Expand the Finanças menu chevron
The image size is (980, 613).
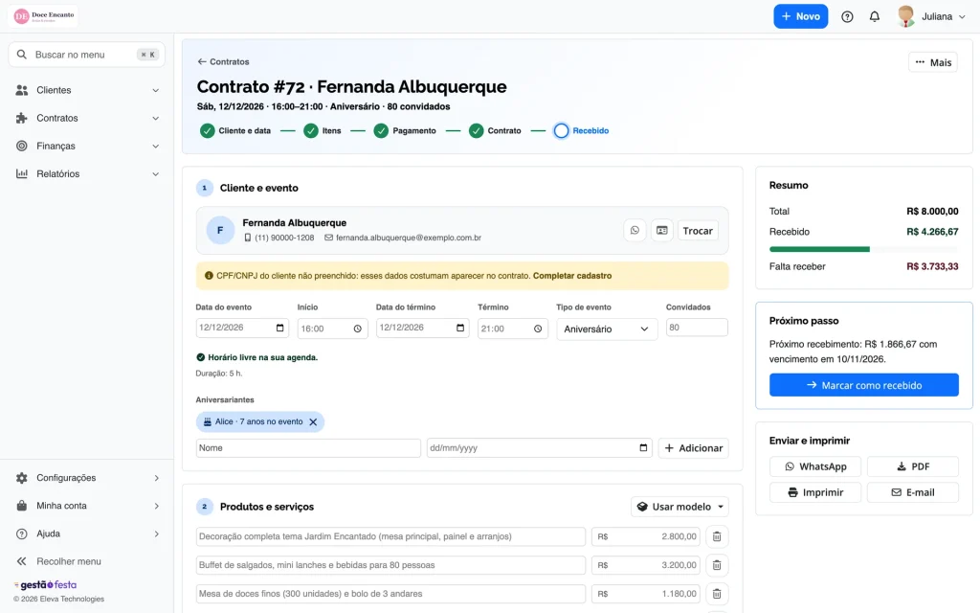(x=156, y=146)
